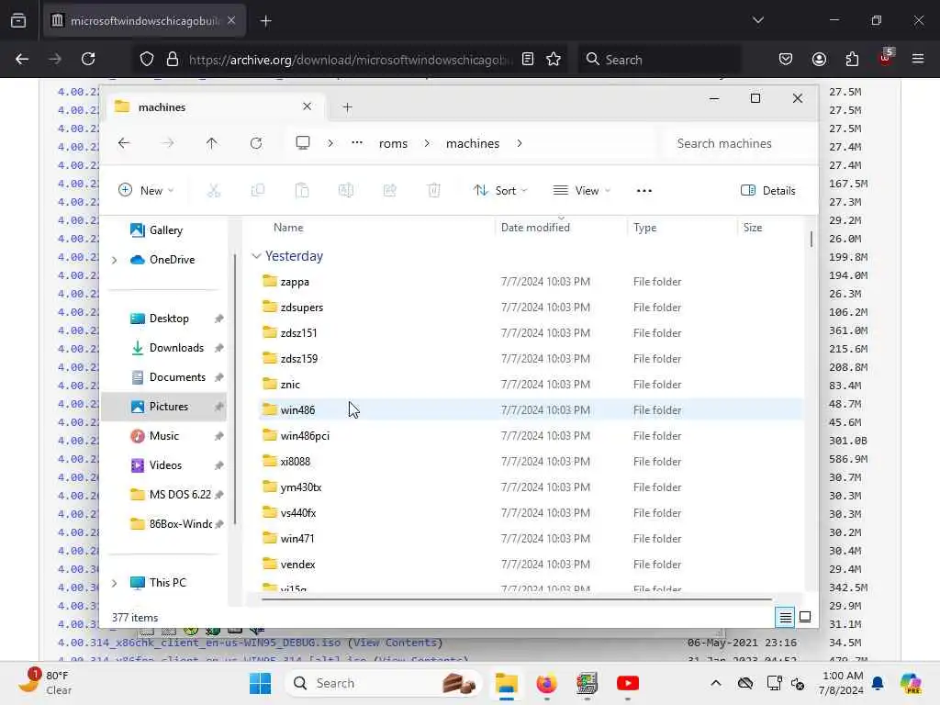Viewport: 940px width, 705px height.
Task: Sort by Name column header
Action: [x=288, y=228]
